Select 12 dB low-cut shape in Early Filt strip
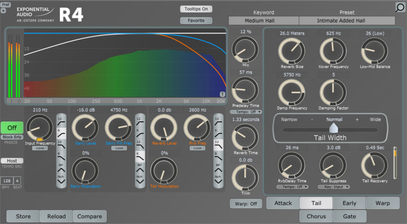The width and height of the screenshot is (407, 224). pyautogui.click(x=140, y=122)
